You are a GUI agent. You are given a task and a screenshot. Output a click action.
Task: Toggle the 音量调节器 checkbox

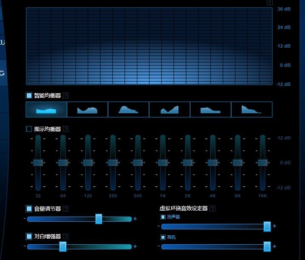coord(29,209)
